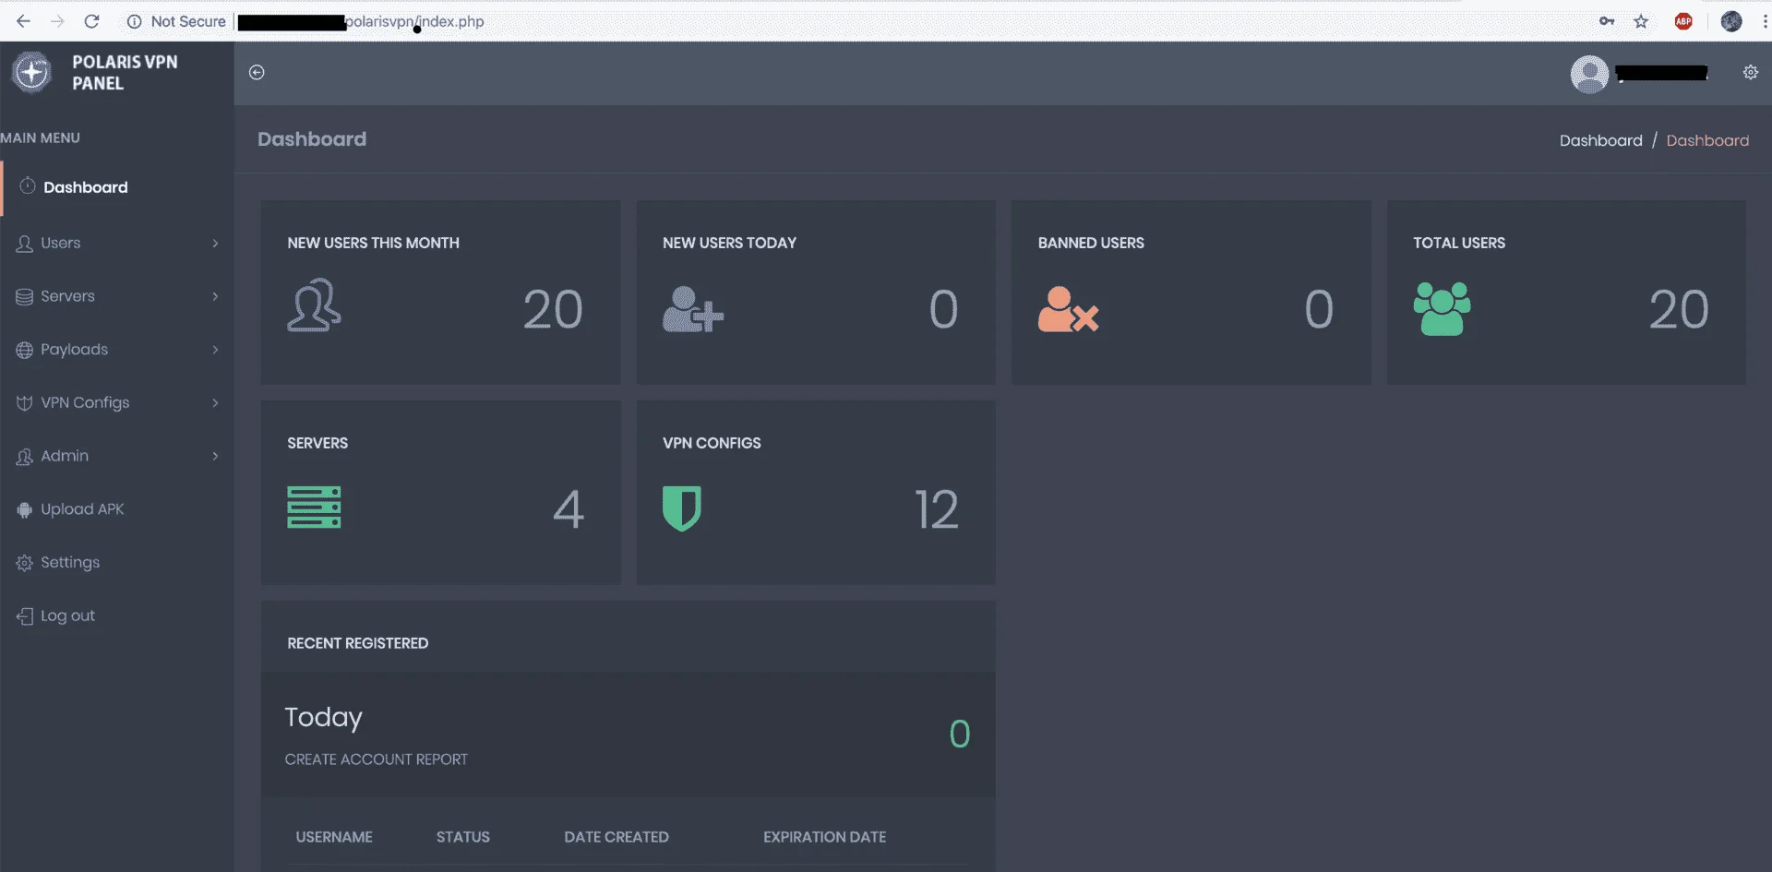This screenshot has height=872, width=1772.
Task: Click the green 0 beside Today
Action: 960,735
